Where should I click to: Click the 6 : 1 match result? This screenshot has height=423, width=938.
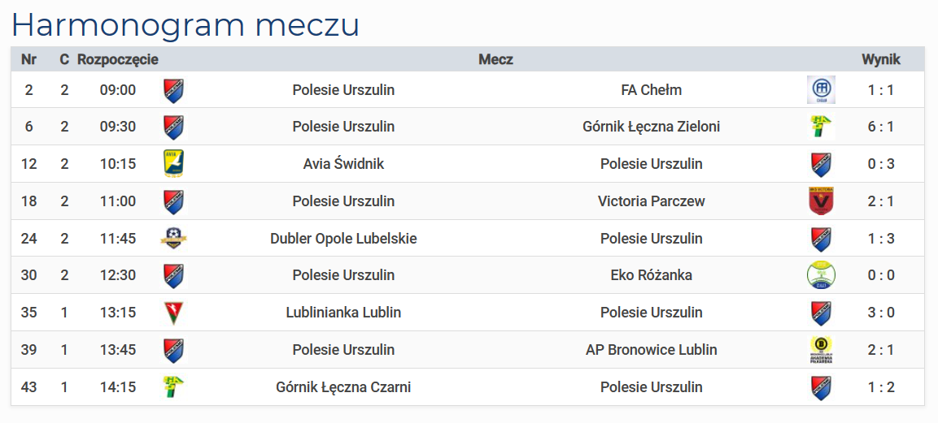click(x=880, y=127)
